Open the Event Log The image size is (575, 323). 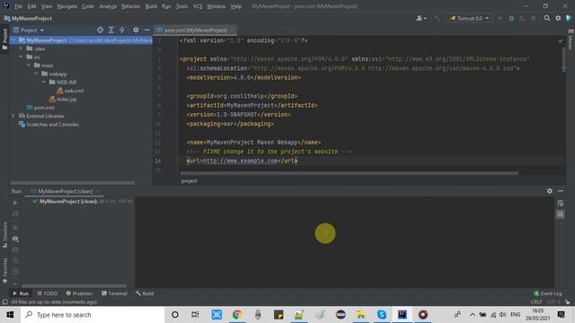pos(548,293)
